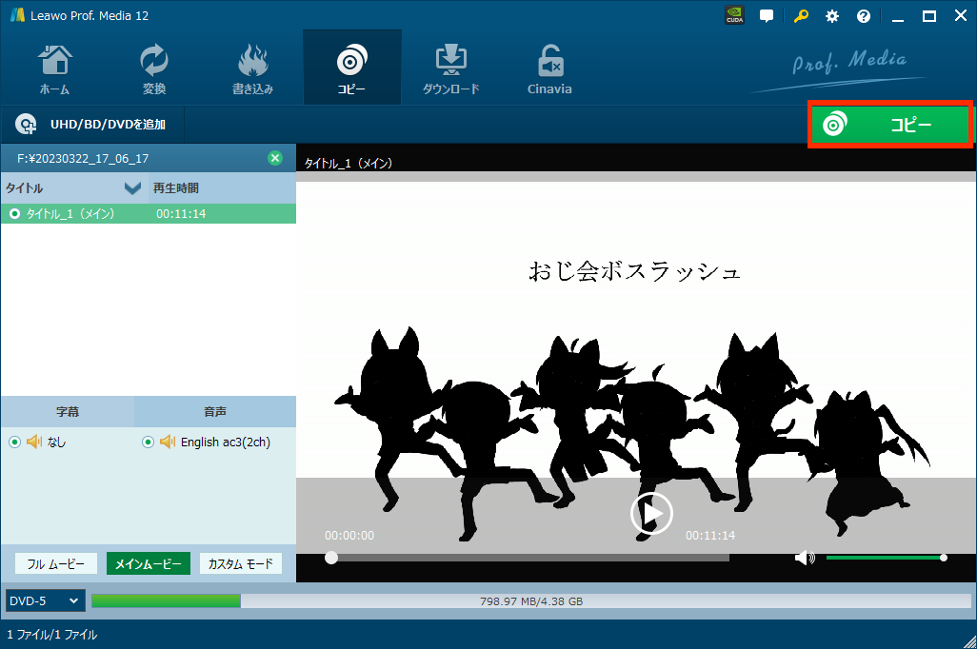Switch to the 変換 convert module
Viewport: 977px width, 649px height.
153,69
